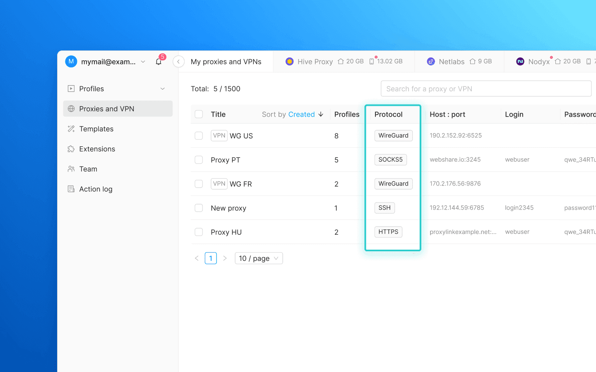Open the 10 / page dropdown
This screenshot has width=596, height=372.
[259, 258]
